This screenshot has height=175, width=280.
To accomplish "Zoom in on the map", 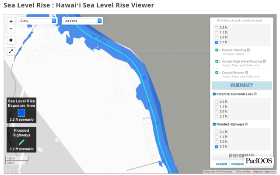I will (10, 21).
